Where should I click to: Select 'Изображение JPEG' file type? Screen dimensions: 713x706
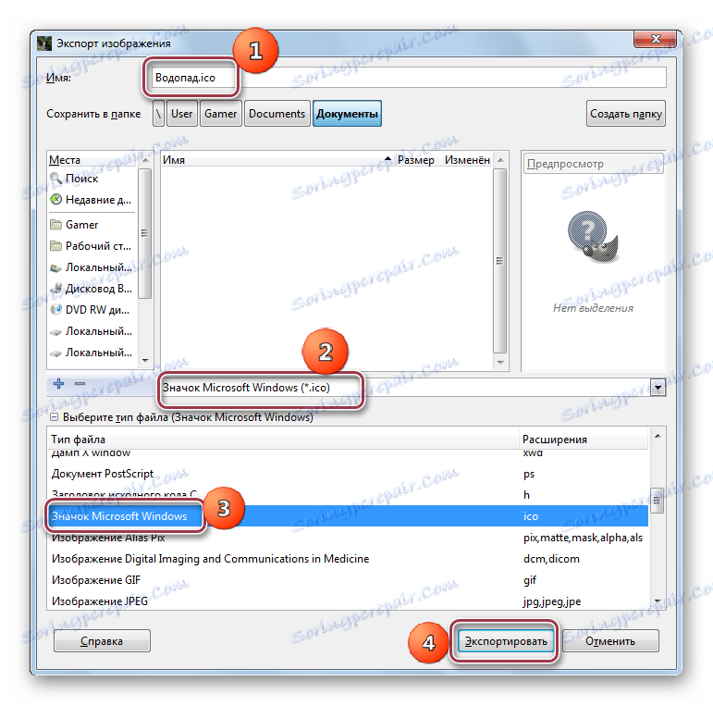coord(348,601)
